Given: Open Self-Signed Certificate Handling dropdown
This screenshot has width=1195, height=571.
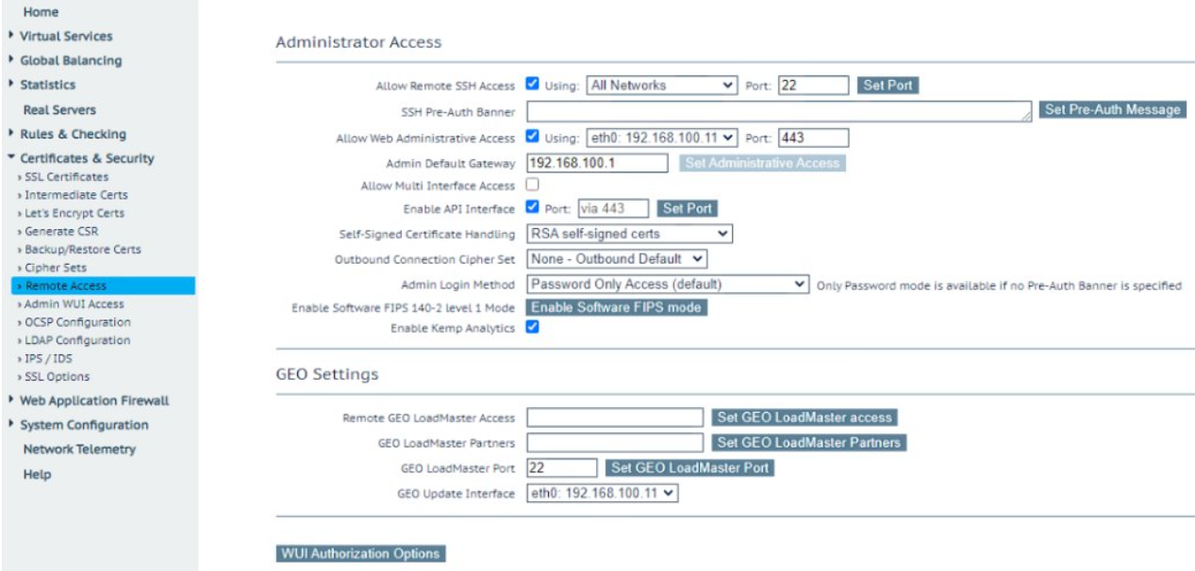Looking at the screenshot, I should pyautogui.click(x=629, y=233).
